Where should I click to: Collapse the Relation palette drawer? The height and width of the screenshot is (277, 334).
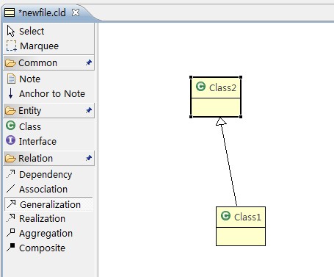pos(48,158)
